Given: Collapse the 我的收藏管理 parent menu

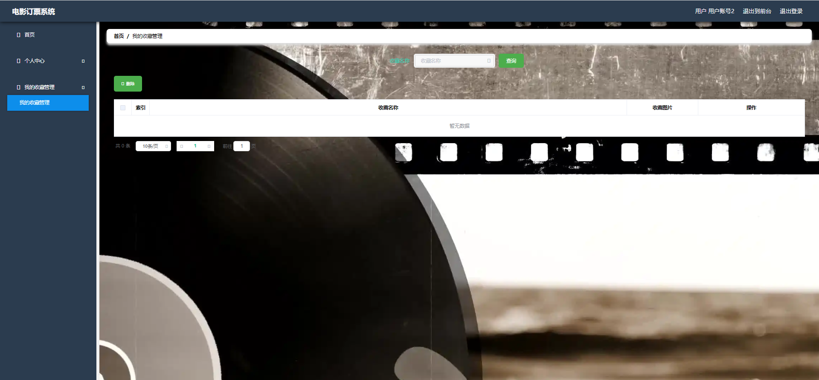Looking at the screenshot, I should (48, 87).
